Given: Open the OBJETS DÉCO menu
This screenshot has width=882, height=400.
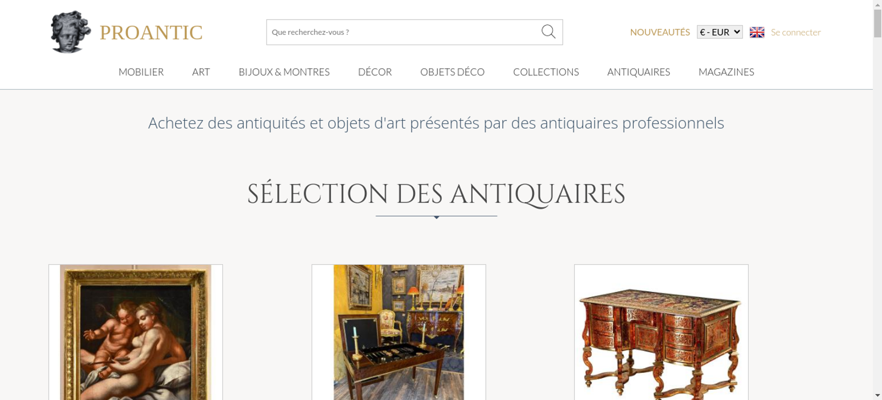Looking at the screenshot, I should [x=452, y=72].
